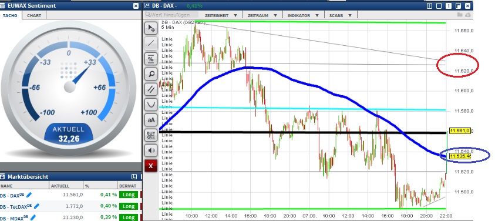Viewport: 495px width, 221px height.
Task: Sort by the AKTUELL column header
Action: (x=66, y=186)
